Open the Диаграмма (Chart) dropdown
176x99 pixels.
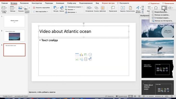[71, 12]
